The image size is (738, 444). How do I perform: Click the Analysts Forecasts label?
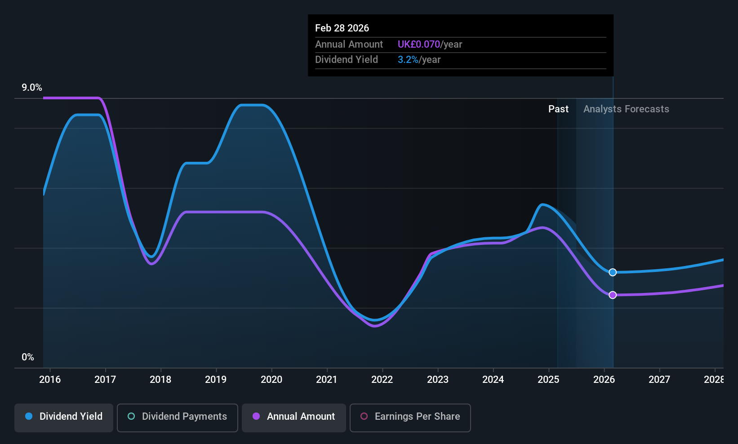pos(626,109)
